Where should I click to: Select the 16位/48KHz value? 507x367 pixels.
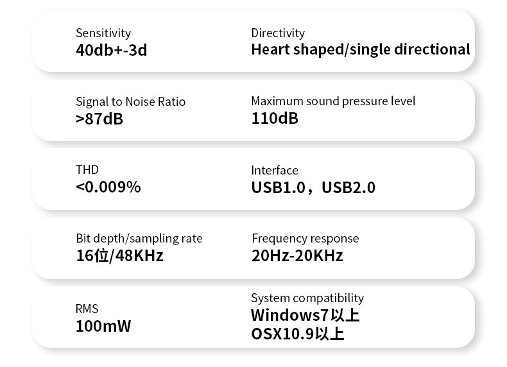point(119,256)
